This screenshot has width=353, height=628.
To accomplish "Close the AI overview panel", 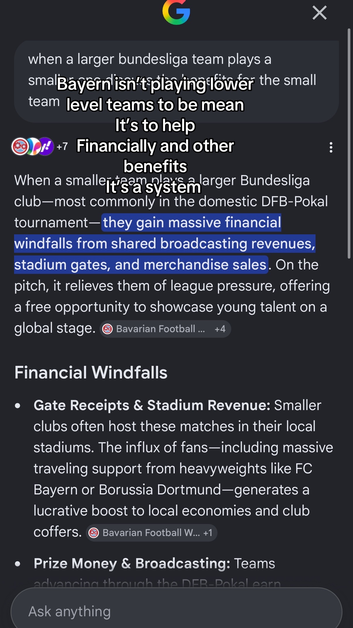I will click(x=319, y=13).
